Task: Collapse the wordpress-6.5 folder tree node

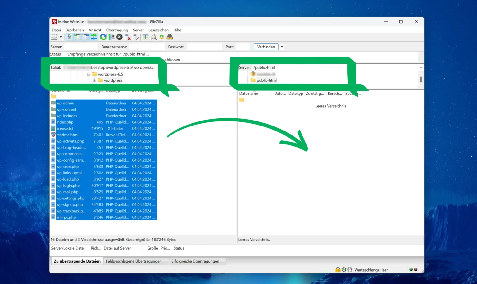Action: pyautogui.click(x=89, y=74)
